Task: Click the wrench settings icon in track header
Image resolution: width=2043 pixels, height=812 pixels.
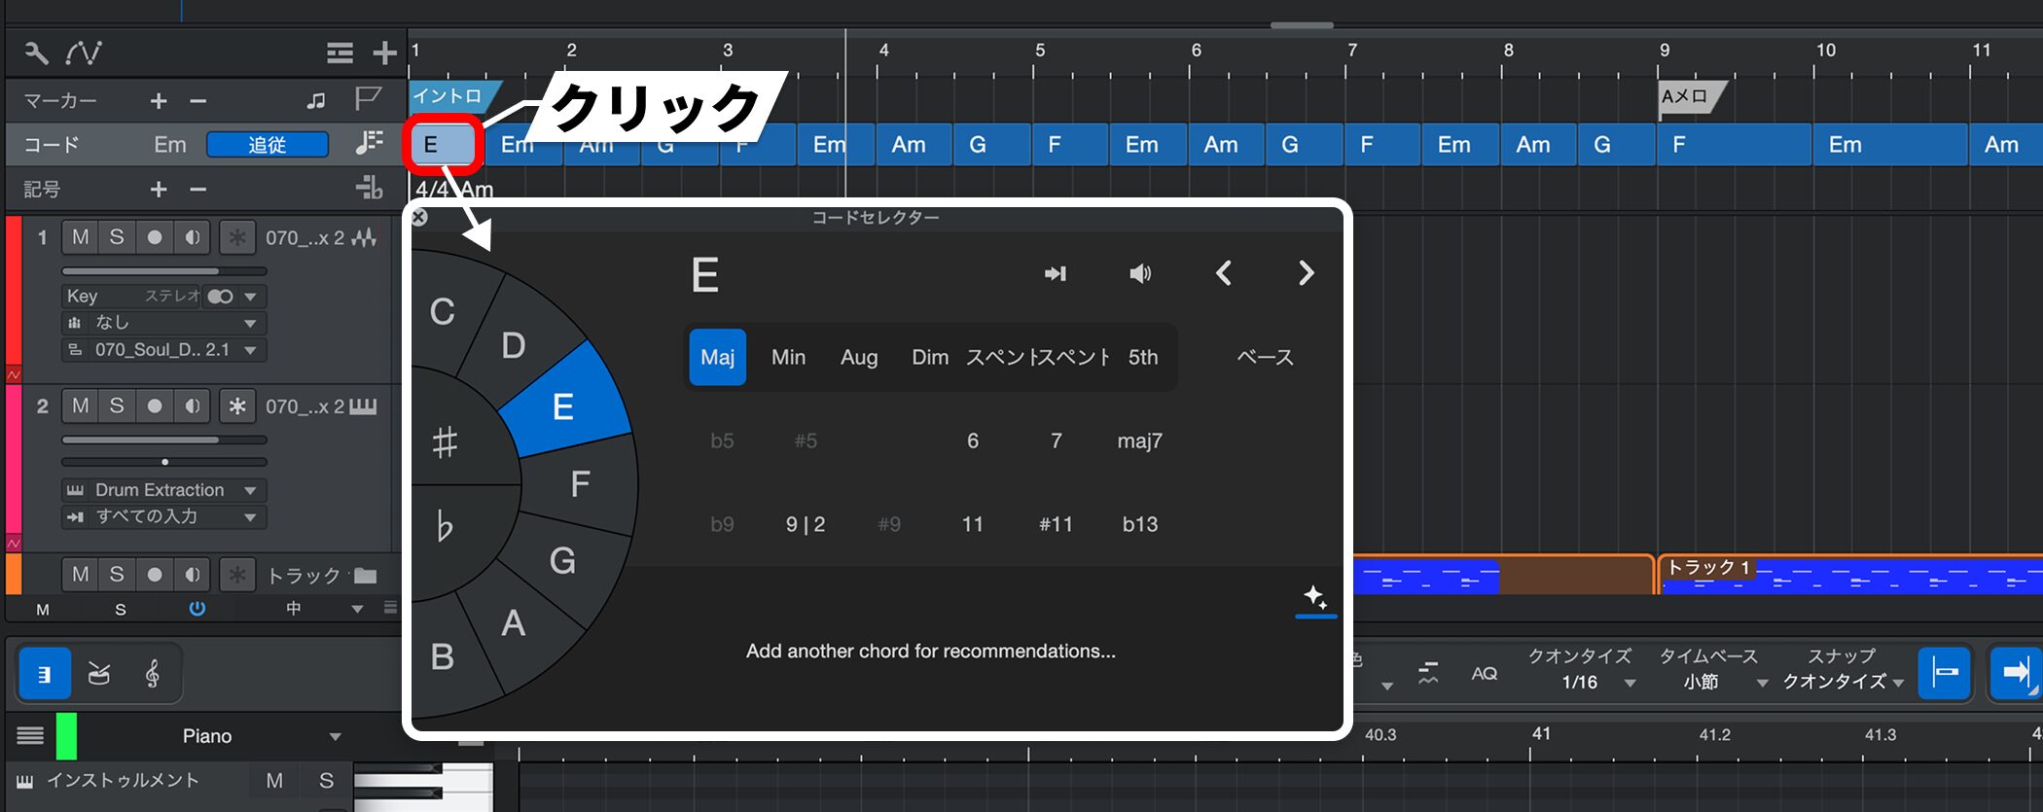Action: [x=36, y=53]
